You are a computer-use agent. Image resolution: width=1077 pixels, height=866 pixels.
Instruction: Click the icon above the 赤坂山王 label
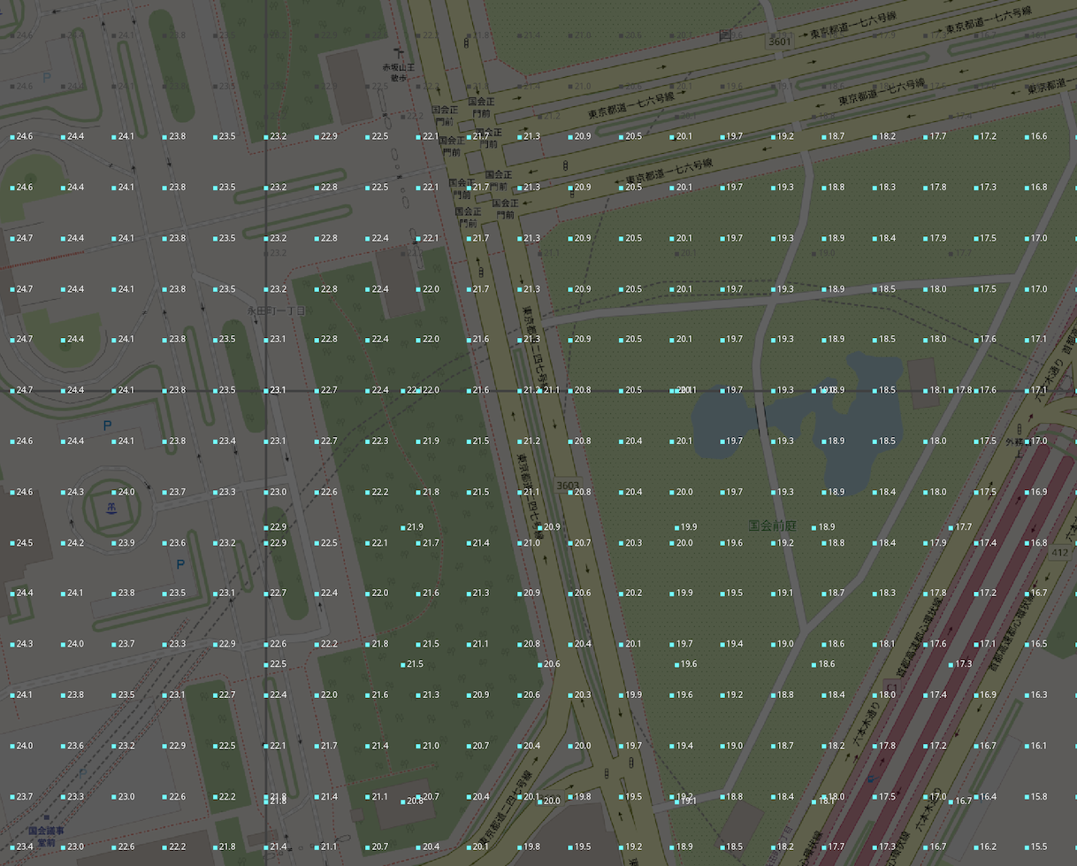399,54
